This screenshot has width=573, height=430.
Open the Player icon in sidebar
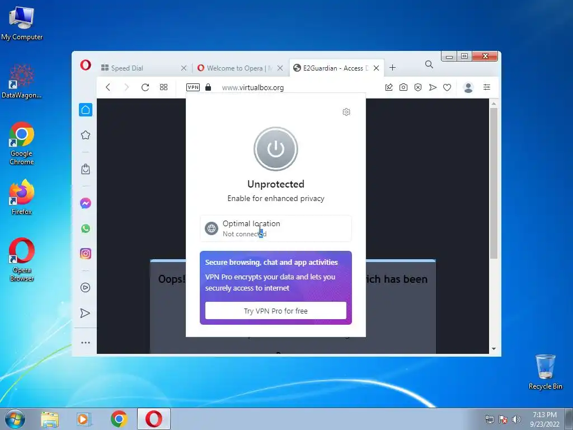coord(86,287)
